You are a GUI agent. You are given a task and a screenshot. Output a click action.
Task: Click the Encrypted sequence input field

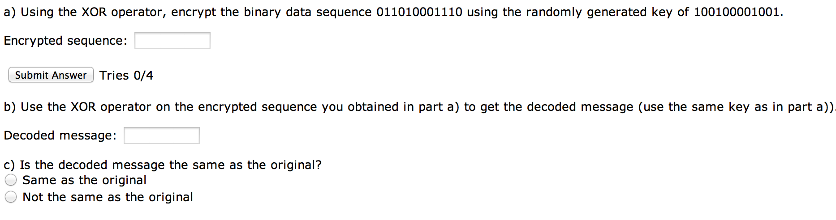[172, 41]
